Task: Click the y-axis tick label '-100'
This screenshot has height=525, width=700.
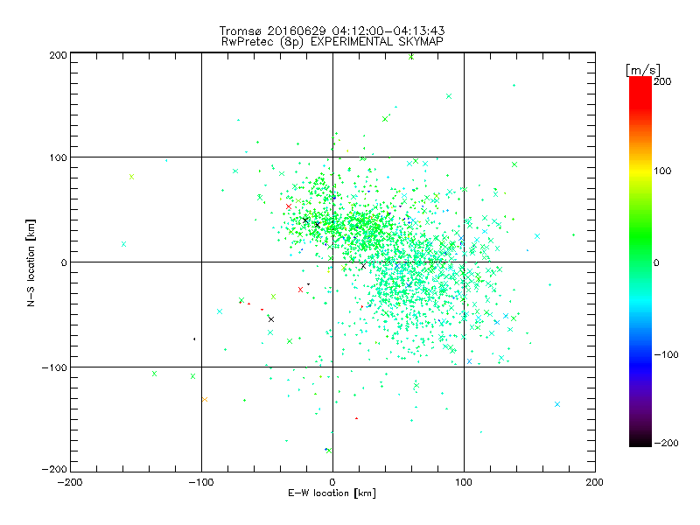Action: tap(54, 367)
